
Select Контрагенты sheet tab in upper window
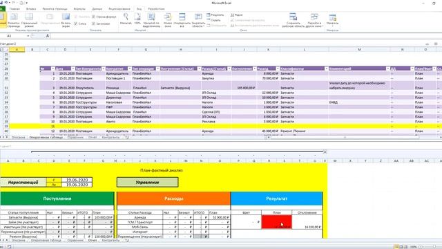pyautogui.click(x=110, y=138)
